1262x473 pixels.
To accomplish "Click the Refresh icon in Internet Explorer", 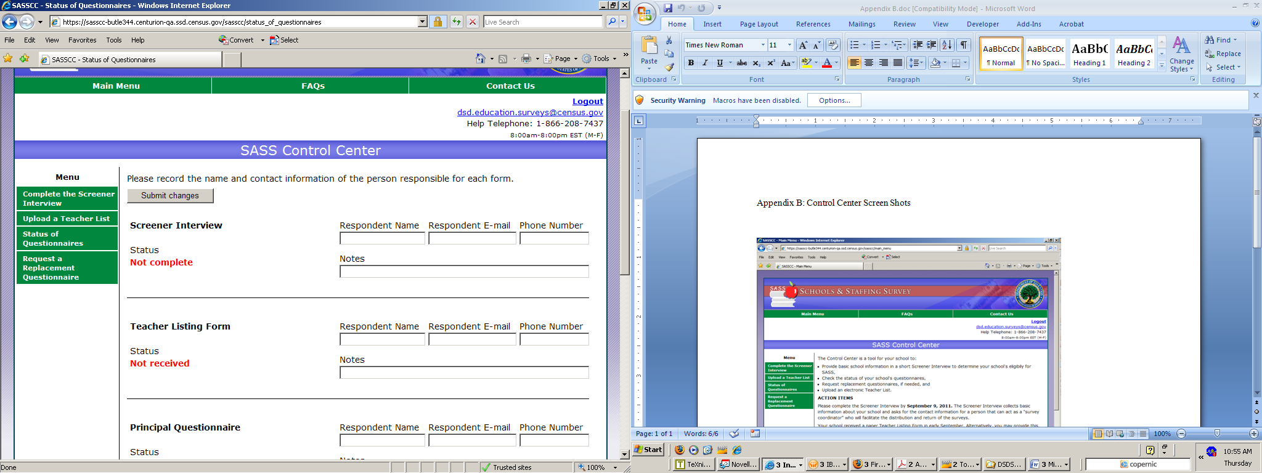I will click(456, 22).
